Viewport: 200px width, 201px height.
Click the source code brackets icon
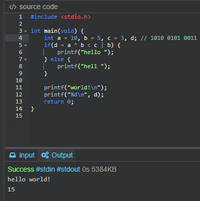pyautogui.click(x=13, y=7)
